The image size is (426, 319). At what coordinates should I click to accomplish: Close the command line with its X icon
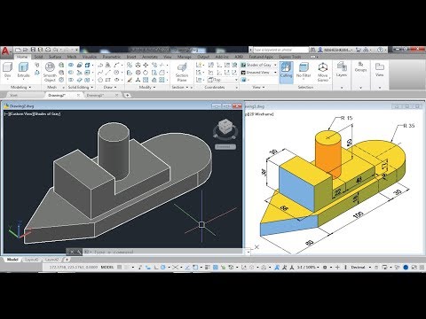tap(72, 252)
